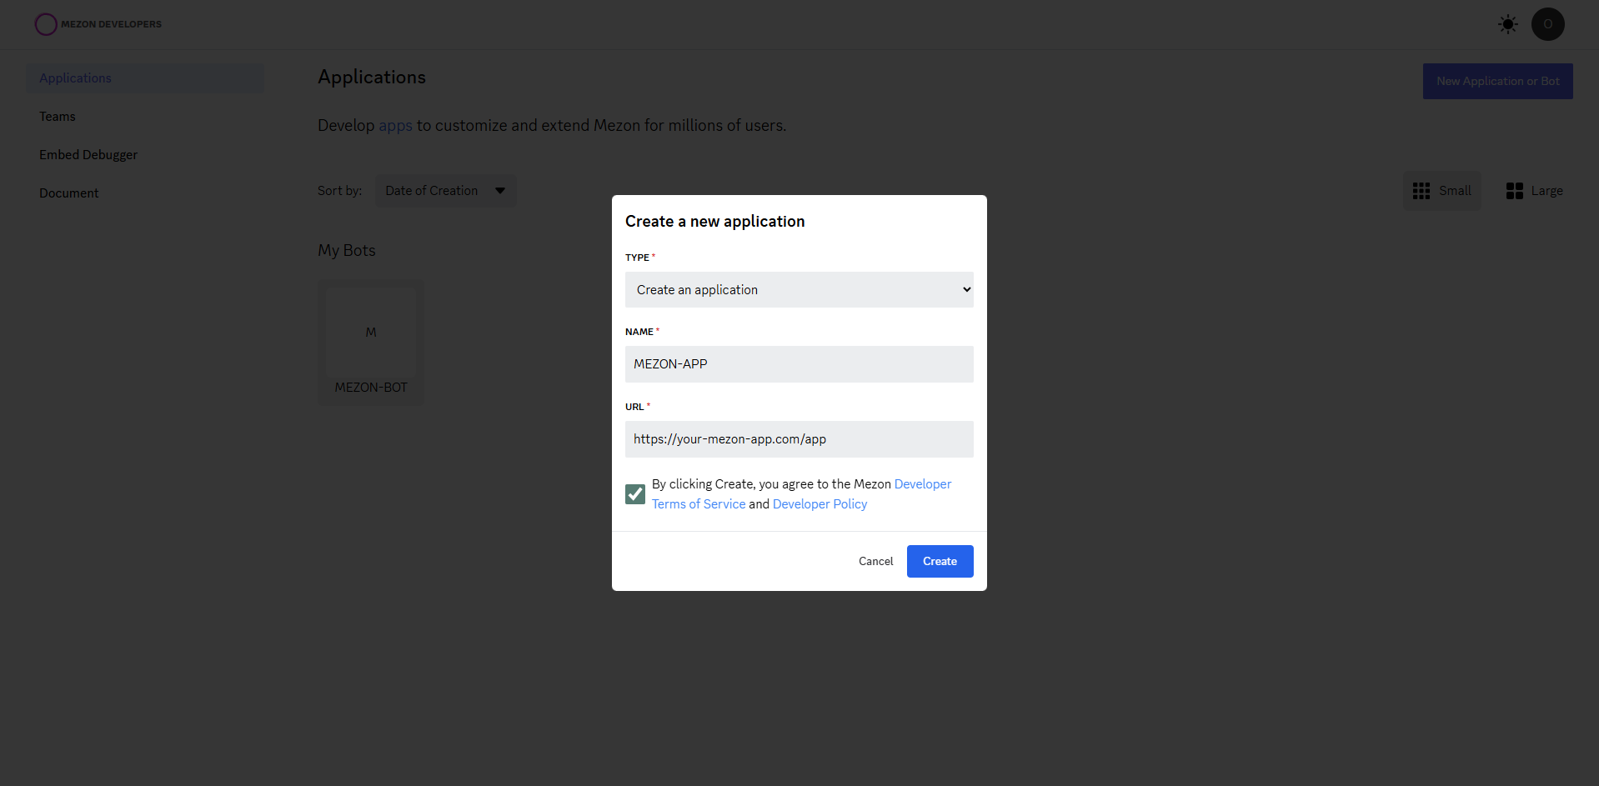Open the user profile avatar
This screenshot has width=1599, height=786.
(1547, 24)
